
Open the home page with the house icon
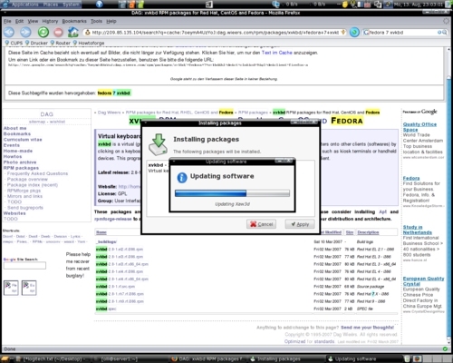72,32
